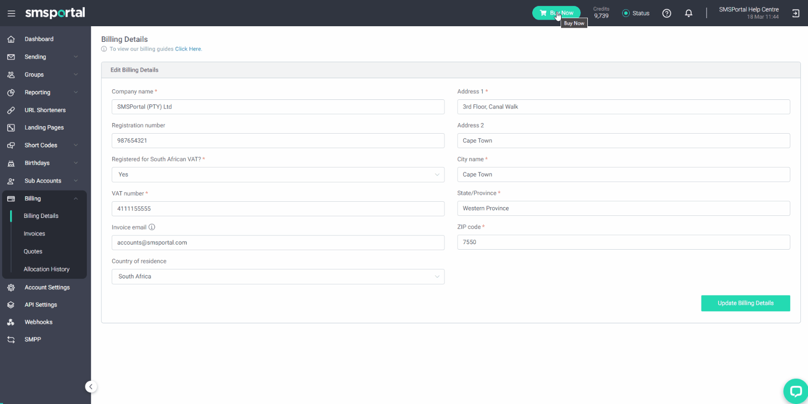Screen dimensions: 808x404
Task: Click the Sub Accounts user icon
Action: tap(11, 181)
